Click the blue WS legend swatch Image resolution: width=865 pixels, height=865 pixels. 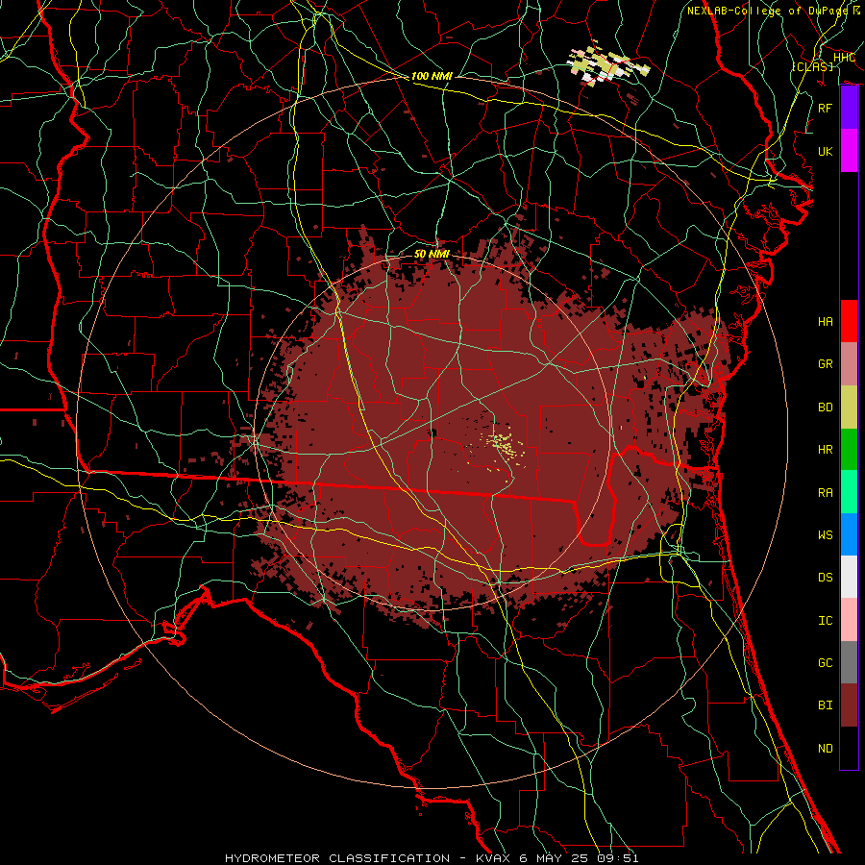pos(849,534)
